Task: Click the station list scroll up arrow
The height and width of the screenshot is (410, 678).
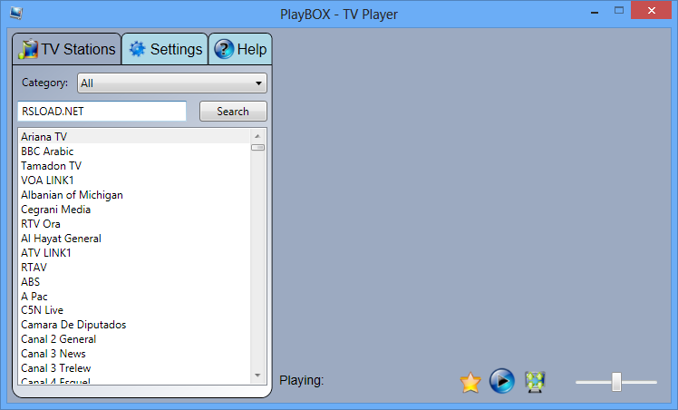Action: tap(257, 136)
